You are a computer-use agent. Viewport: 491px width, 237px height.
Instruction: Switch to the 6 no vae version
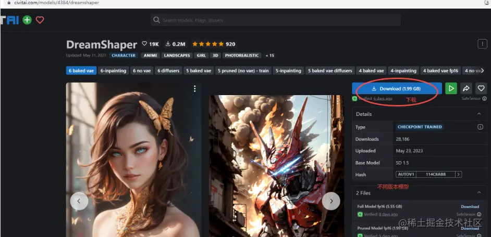[x=142, y=71]
